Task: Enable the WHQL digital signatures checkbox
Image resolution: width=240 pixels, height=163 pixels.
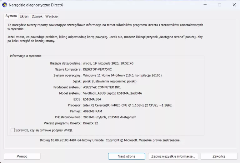Action: [x=13, y=130]
